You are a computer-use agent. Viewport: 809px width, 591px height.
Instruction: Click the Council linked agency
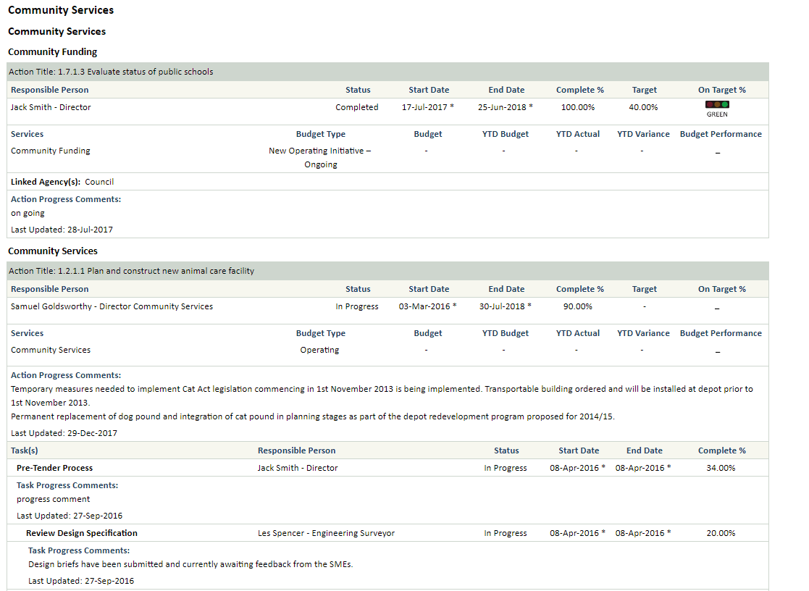point(99,181)
